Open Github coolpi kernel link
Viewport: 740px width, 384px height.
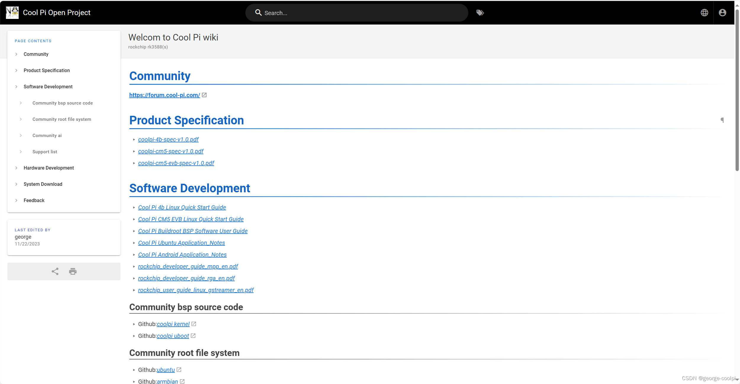pos(173,324)
